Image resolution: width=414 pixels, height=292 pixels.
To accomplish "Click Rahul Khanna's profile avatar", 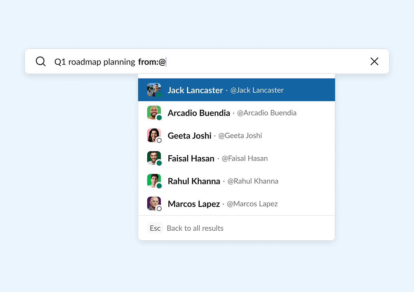I will (x=154, y=181).
